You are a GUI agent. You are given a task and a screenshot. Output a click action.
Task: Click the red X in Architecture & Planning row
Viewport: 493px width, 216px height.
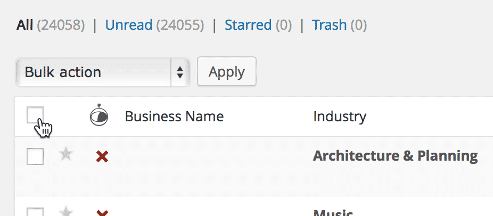pyautogui.click(x=102, y=156)
